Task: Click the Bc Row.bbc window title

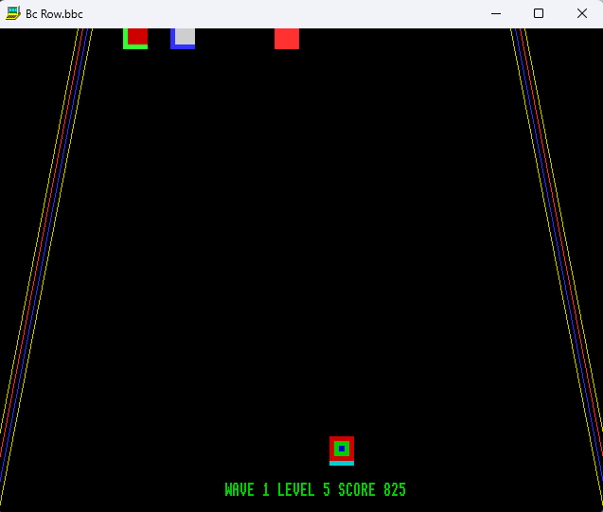Action: click(54, 14)
